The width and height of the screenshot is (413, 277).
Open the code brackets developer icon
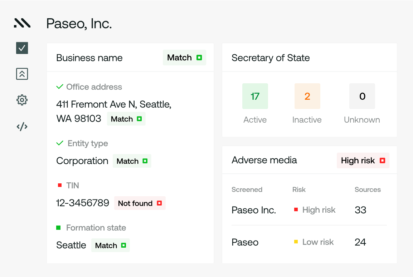[22, 127]
